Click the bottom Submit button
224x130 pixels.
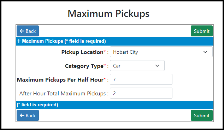pyautogui.click(x=202, y=116)
